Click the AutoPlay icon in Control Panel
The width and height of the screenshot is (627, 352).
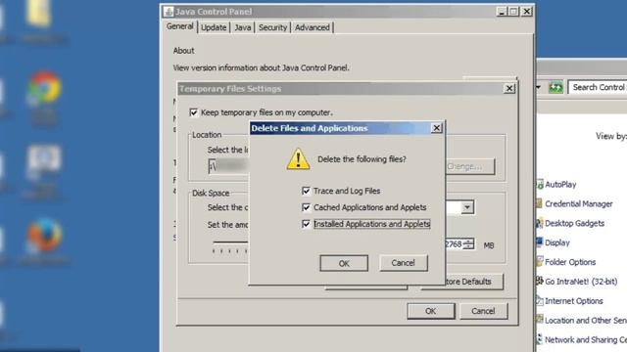(x=540, y=185)
